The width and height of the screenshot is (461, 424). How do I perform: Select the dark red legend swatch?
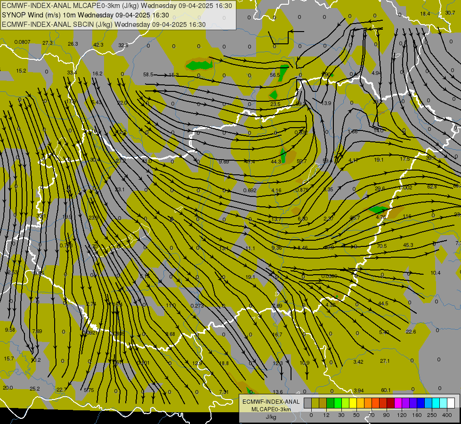(x=391, y=403)
